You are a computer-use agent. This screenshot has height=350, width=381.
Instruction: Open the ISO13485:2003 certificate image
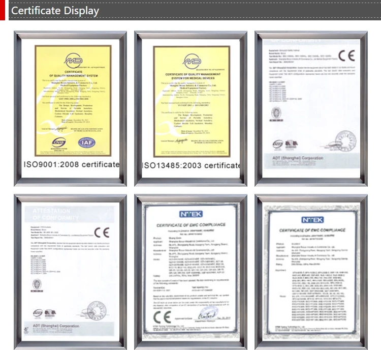coord(192,101)
